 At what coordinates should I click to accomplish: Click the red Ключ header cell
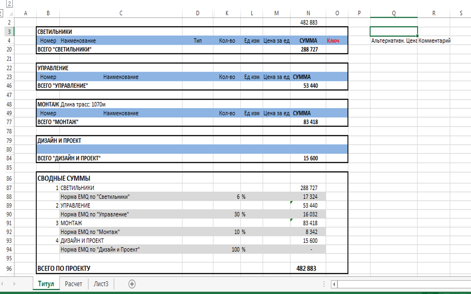click(333, 41)
